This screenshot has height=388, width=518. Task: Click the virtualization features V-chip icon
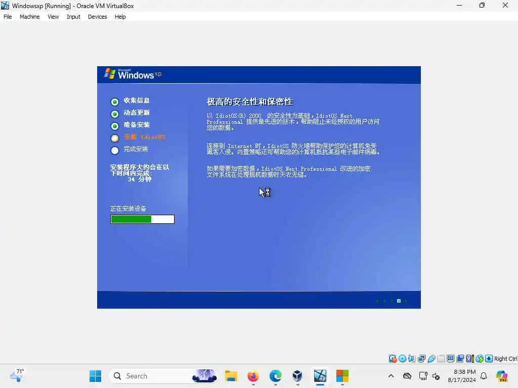click(470, 359)
